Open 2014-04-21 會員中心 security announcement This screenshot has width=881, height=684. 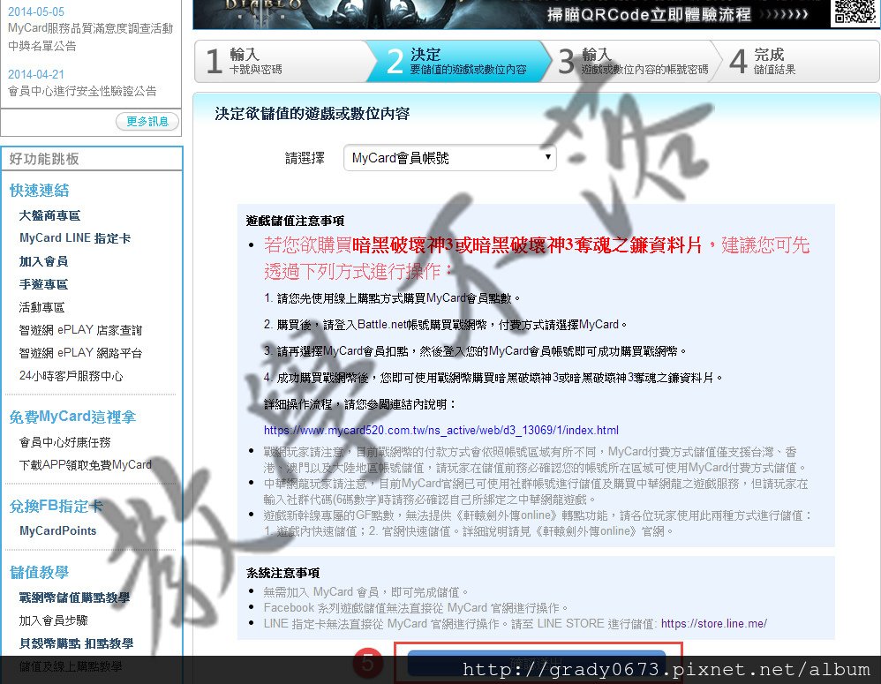click(82, 90)
